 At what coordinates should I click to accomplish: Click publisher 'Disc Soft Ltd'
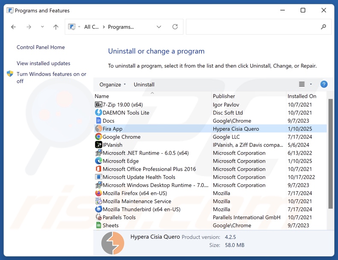tap(228, 113)
